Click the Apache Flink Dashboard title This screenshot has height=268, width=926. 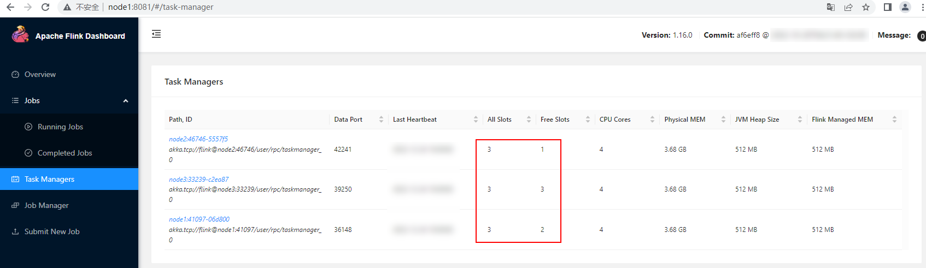point(80,36)
